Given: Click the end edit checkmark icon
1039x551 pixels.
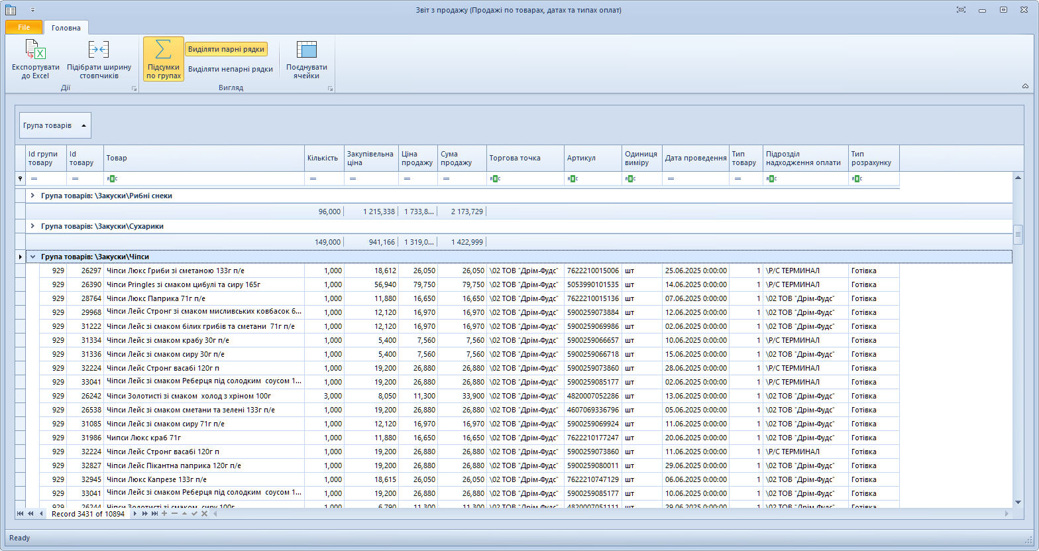Looking at the screenshot, I should click(x=194, y=514).
